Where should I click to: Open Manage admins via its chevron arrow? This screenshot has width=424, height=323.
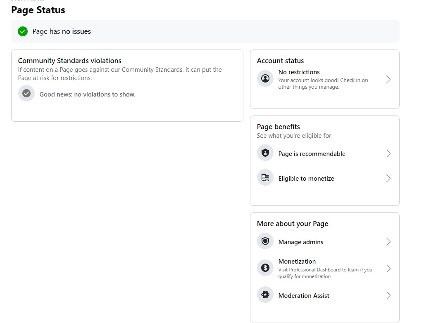[x=388, y=242]
